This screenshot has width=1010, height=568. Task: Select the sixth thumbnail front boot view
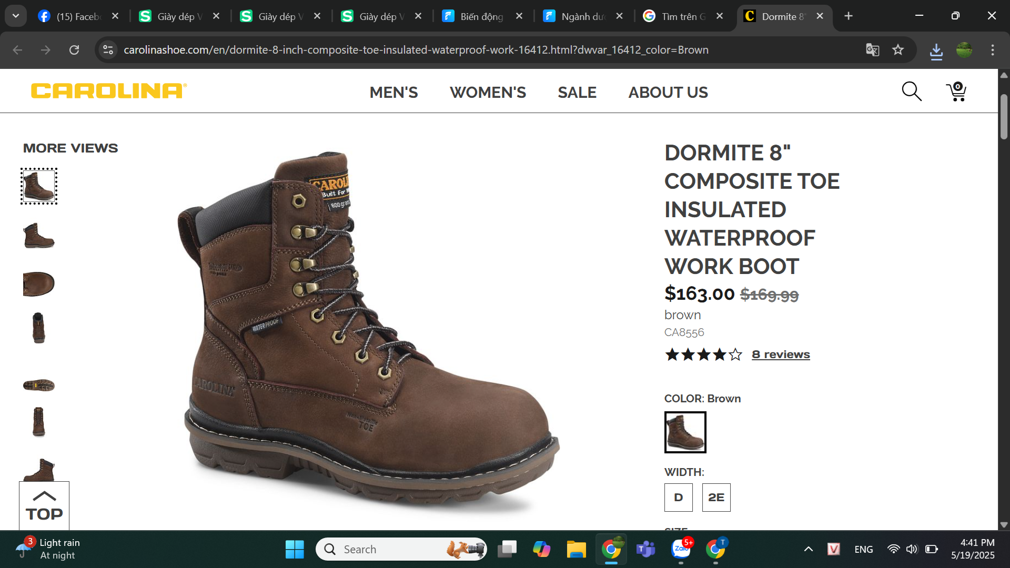click(x=38, y=422)
